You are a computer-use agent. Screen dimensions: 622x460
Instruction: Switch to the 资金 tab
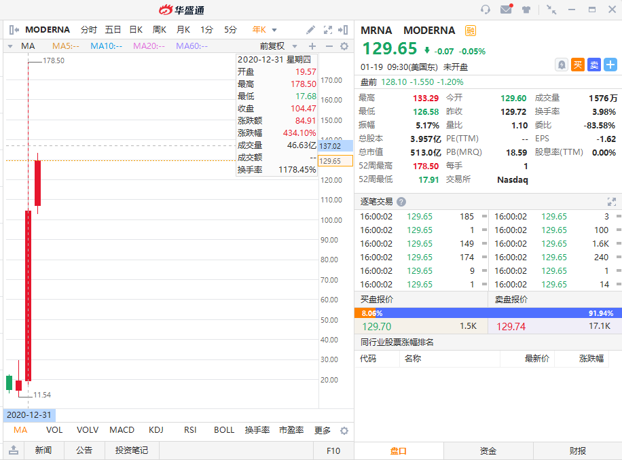point(488,450)
